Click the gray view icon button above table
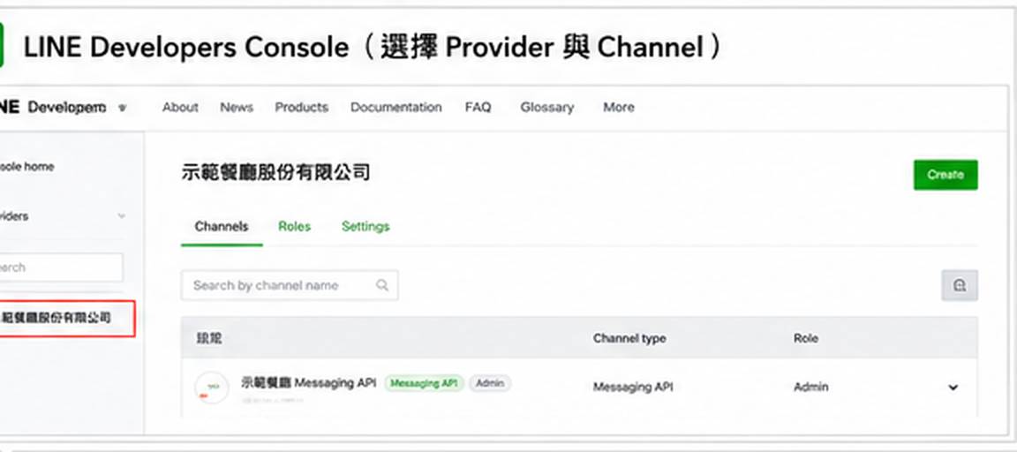1017x452 pixels. click(x=960, y=285)
